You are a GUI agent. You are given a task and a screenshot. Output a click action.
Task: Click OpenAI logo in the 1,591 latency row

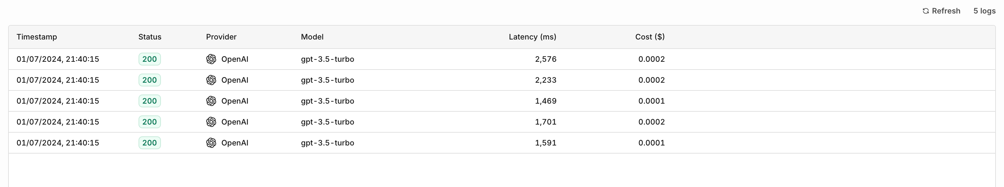click(x=211, y=143)
